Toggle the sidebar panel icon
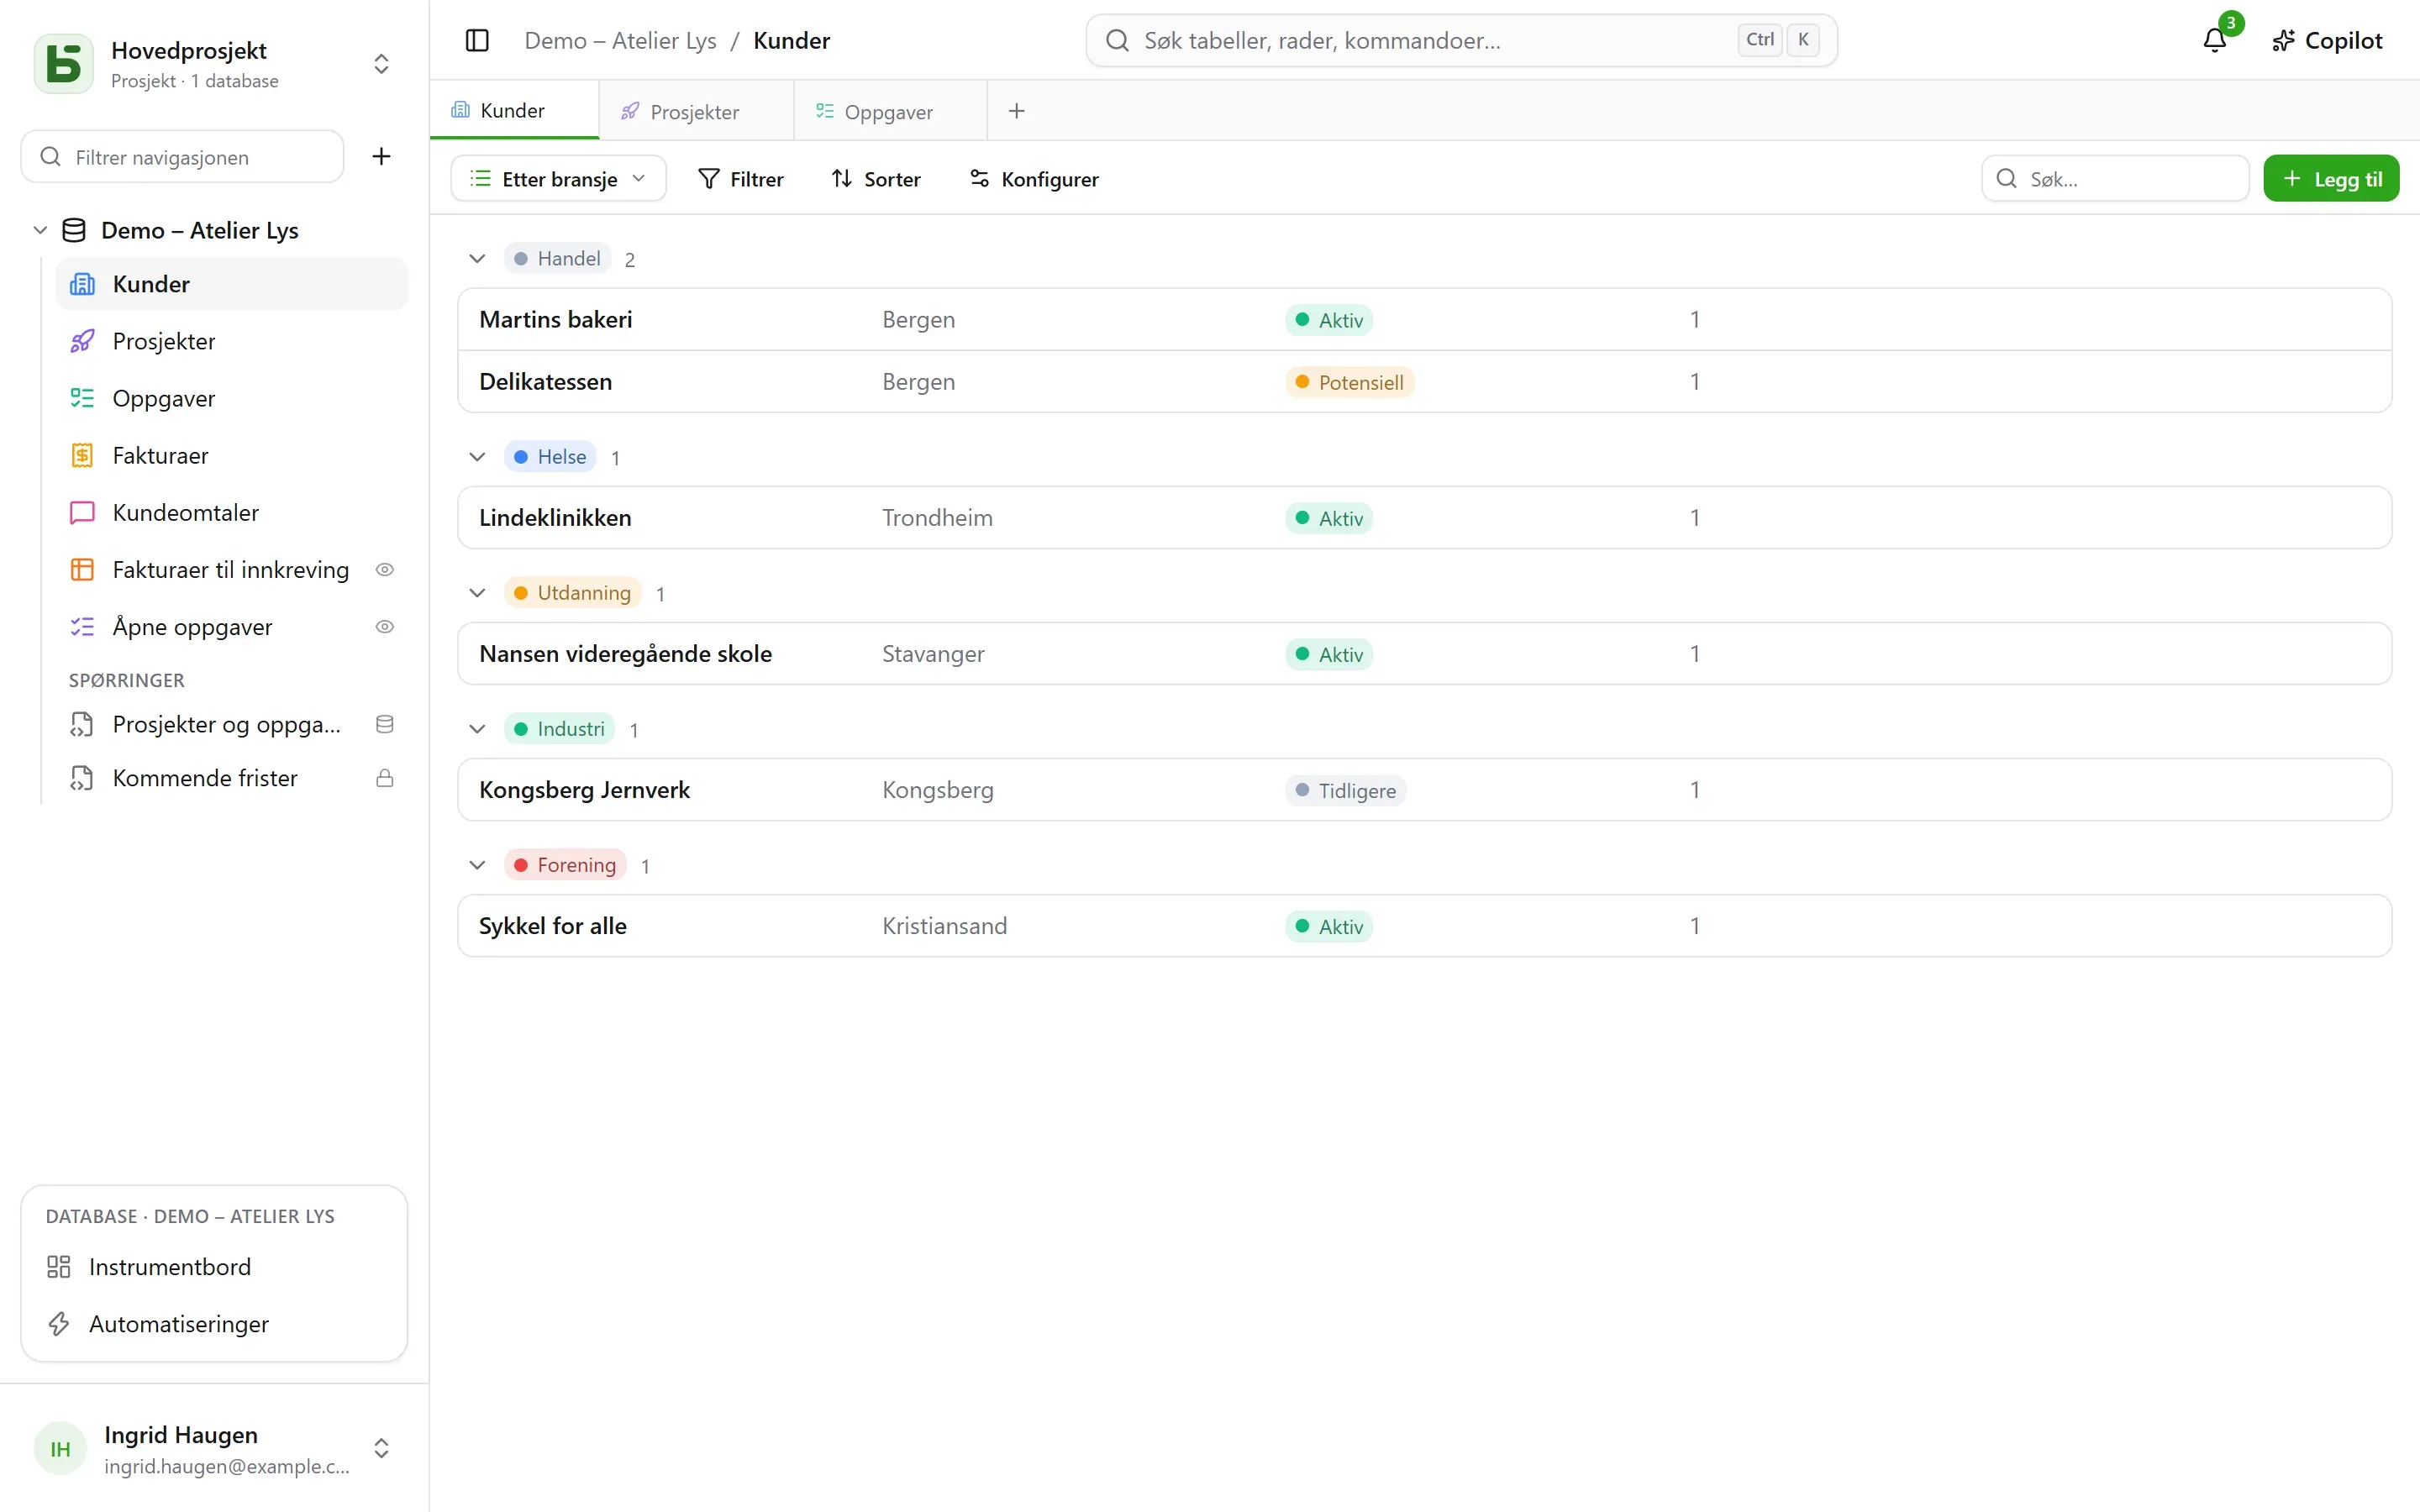 coord(477,40)
